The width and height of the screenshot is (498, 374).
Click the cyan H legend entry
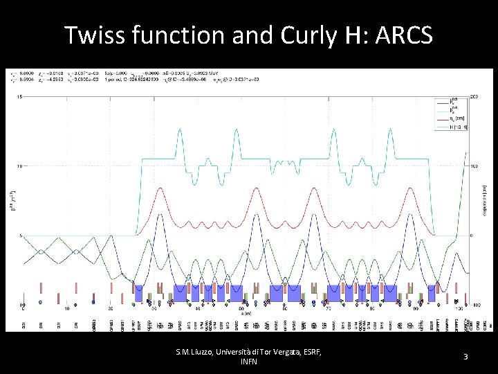(x=451, y=127)
